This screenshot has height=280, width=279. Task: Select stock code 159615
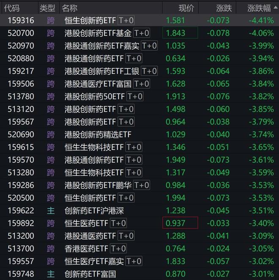[21, 147]
